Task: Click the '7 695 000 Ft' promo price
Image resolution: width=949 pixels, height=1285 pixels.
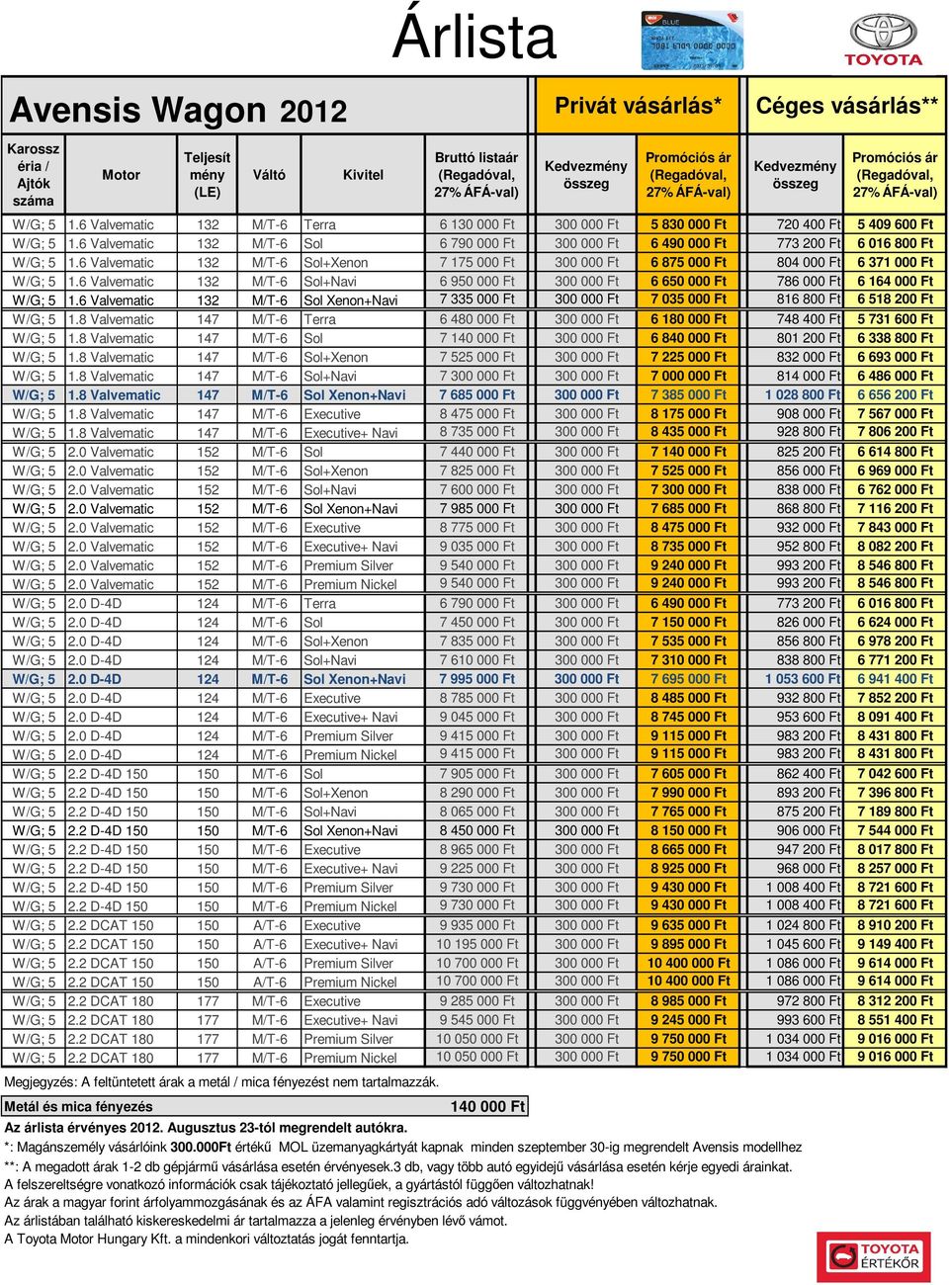Action: click(x=688, y=678)
